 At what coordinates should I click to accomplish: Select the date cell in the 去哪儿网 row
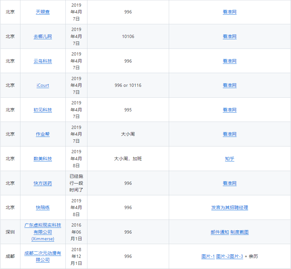click(76, 36)
